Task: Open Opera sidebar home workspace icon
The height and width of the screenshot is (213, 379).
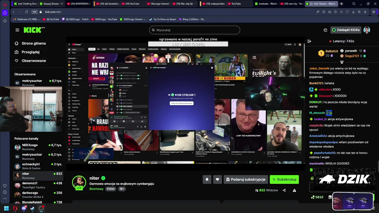Action: [5, 13]
